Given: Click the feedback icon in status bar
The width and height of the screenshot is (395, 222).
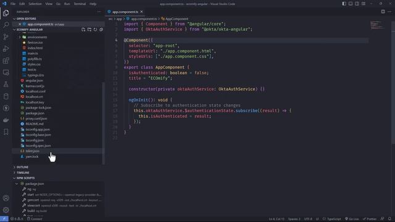Looking at the screenshot, I should pos(383,219).
